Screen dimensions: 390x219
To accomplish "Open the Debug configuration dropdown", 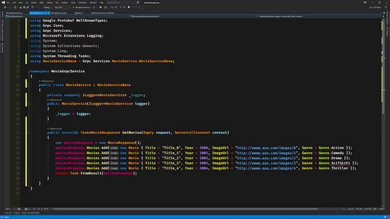I will click(48, 7).
